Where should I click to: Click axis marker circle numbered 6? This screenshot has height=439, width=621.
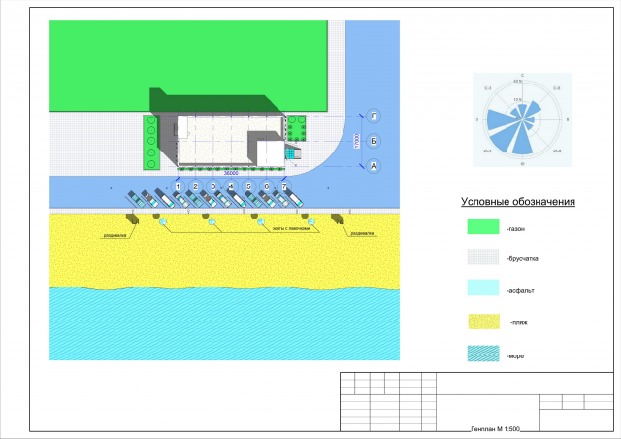click(x=267, y=186)
